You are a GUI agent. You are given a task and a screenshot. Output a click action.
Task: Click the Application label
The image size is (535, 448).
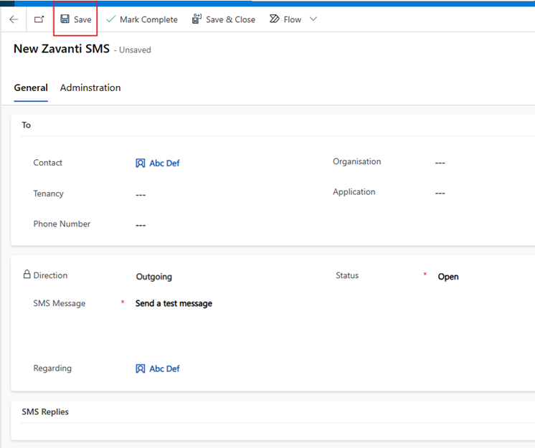pyautogui.click(x=354, y=192)
